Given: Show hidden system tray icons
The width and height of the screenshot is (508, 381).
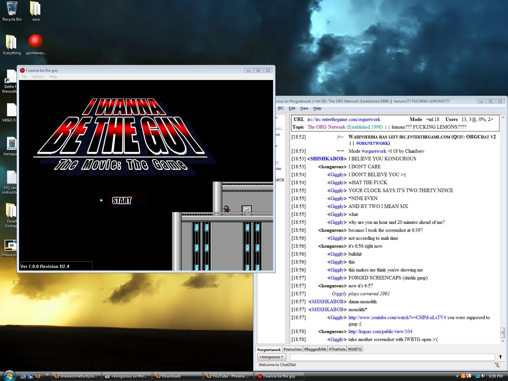Looking at the screenshot, I should 458,376.
